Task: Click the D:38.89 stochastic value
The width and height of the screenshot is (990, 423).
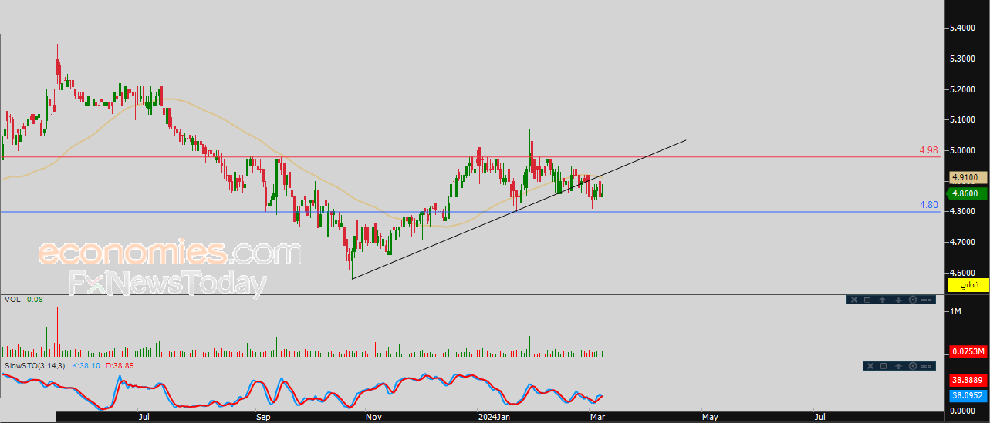Action: [119, 364]
